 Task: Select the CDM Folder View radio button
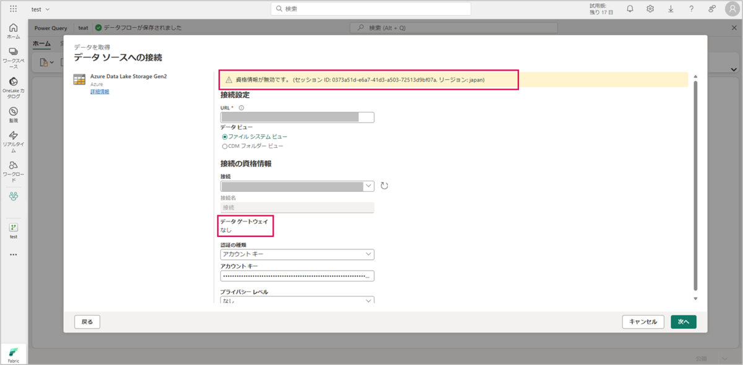[225, 146]
